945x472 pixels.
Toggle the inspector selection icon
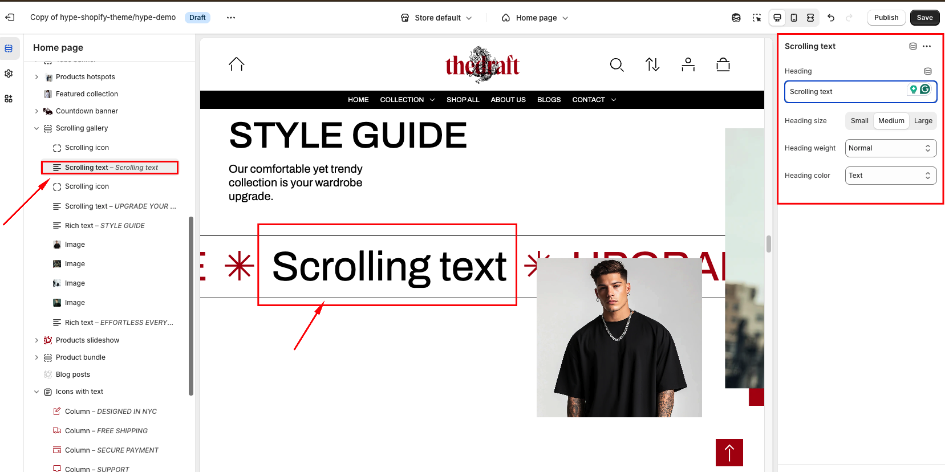(757, 18)
